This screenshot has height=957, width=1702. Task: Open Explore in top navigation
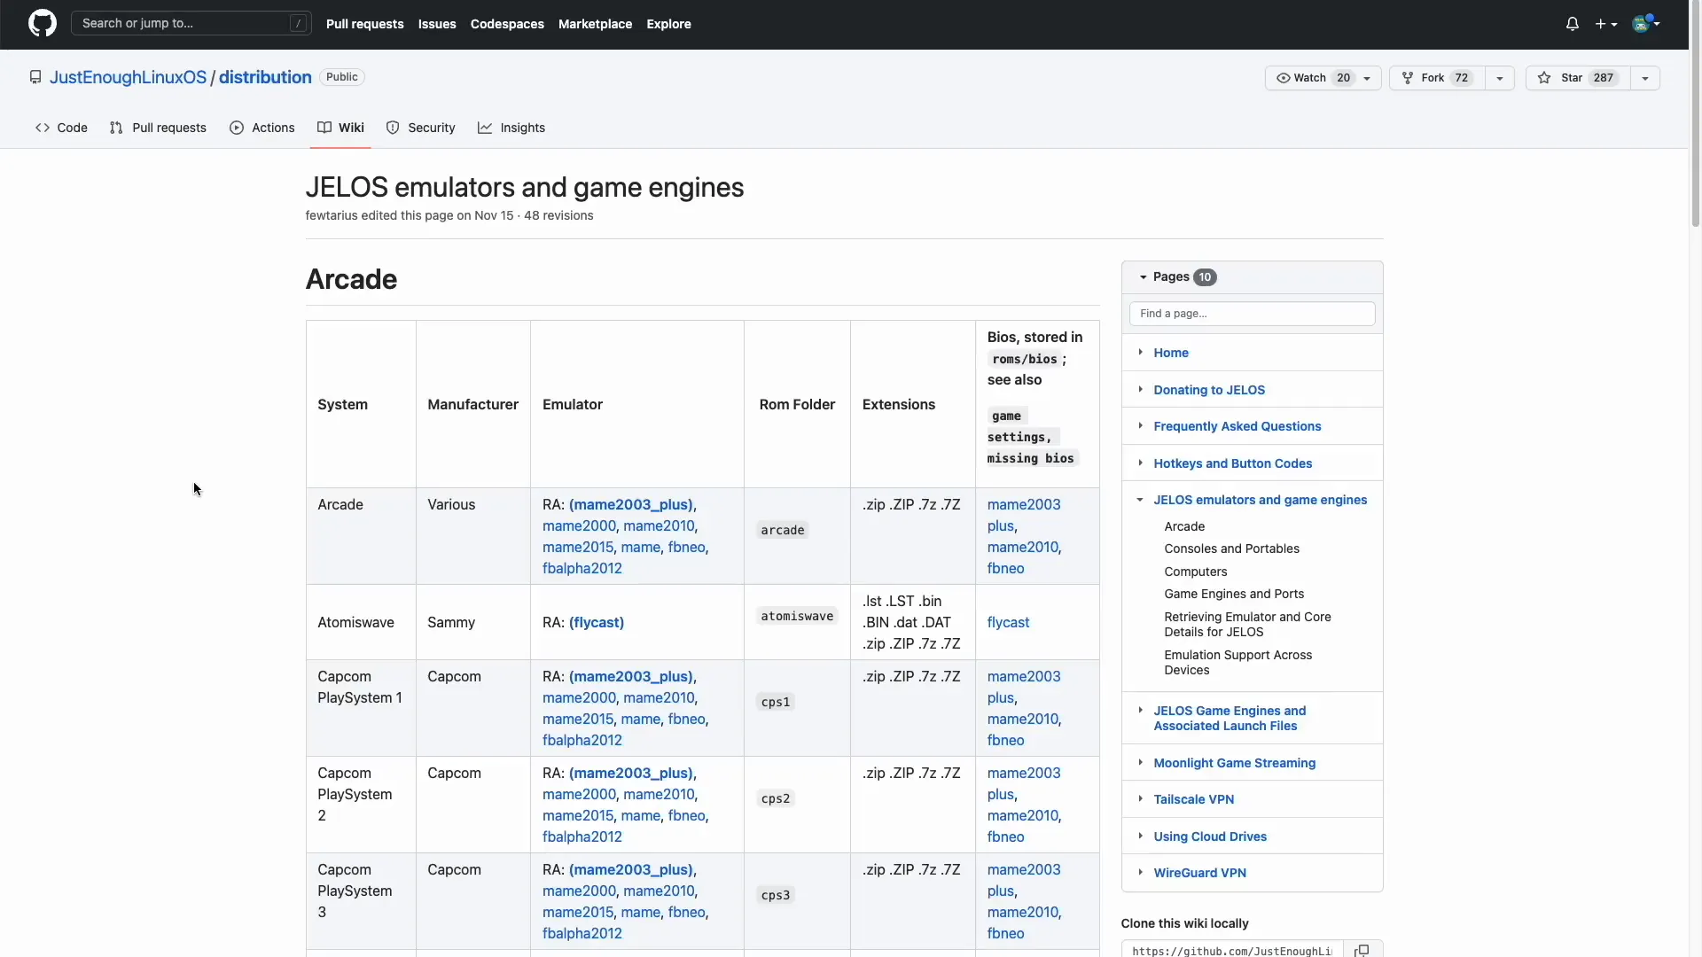click(x=668, y=24)
